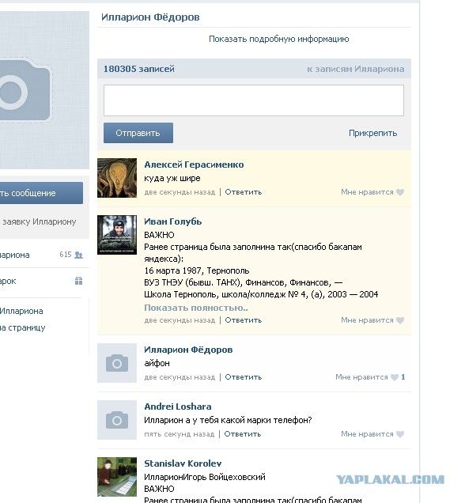Expand Иван Голубь's post with Показать полностью
Image resolution: width=465 pixels, height=503 pixels.
tap(196, 308)
